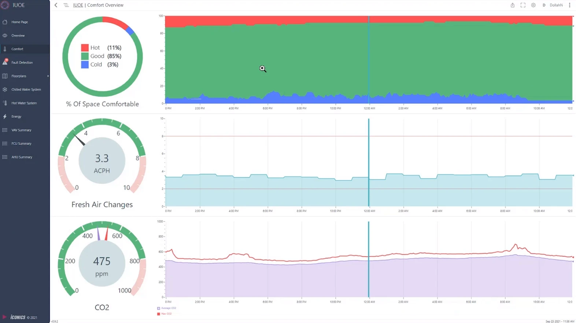Click the Chilled Water System snowflake icon
Image resolution: width=576 pixels, height=323 pixels.
5,90
